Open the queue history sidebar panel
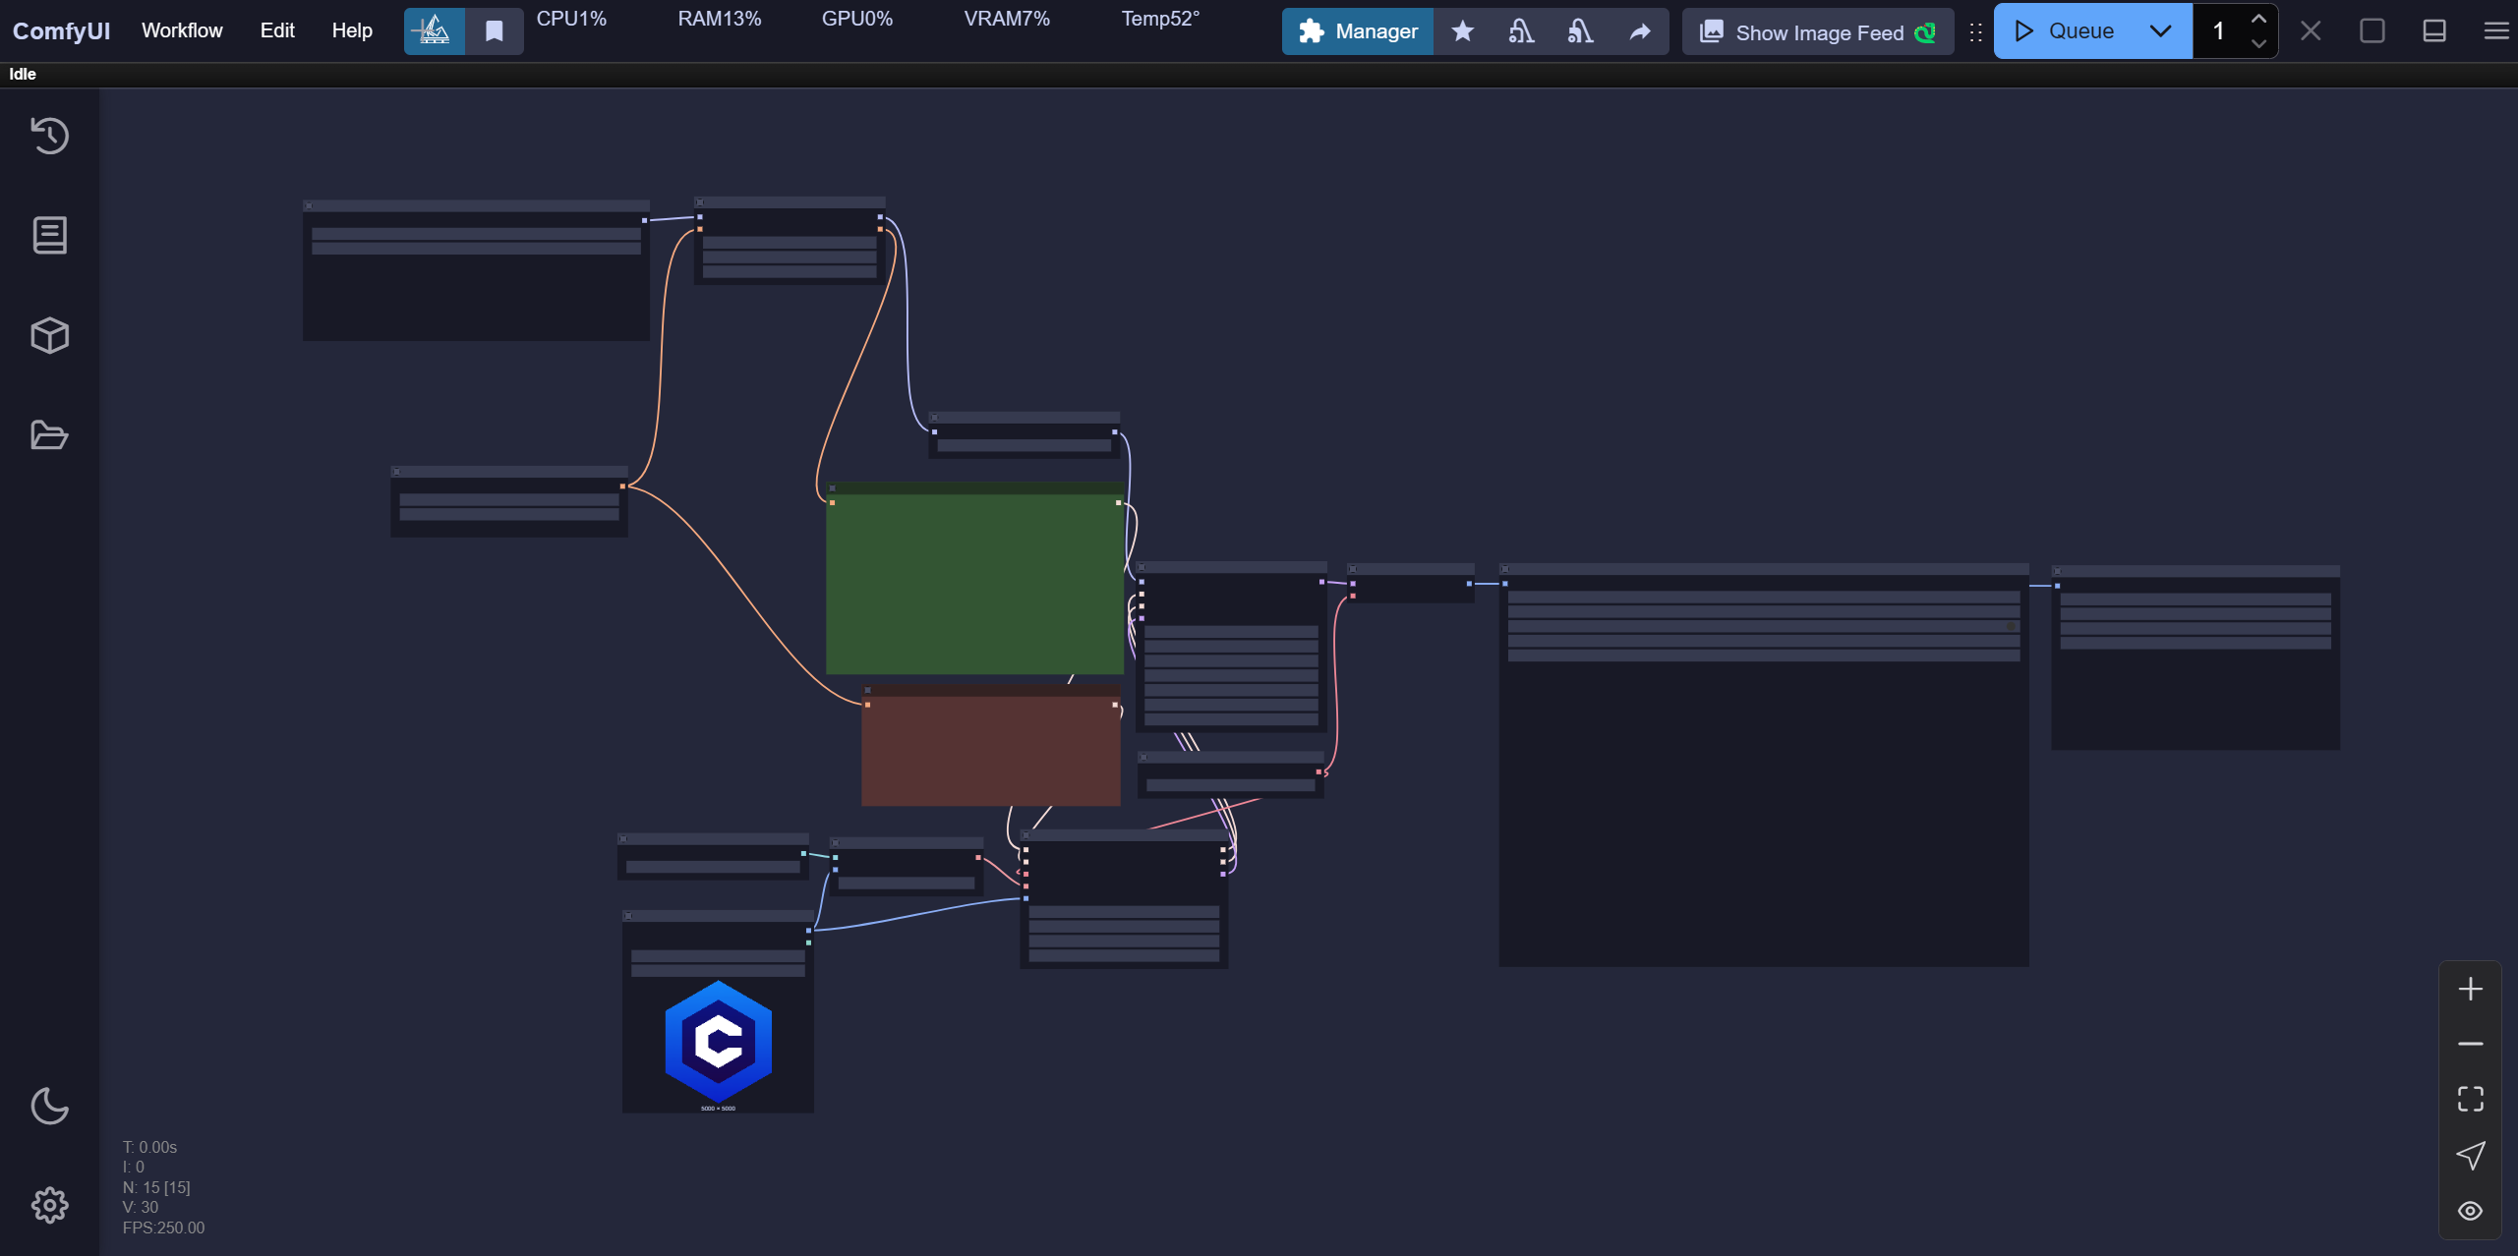Image resolution: width=2518 pixels, height=1256 pixels. pos(49,136)
